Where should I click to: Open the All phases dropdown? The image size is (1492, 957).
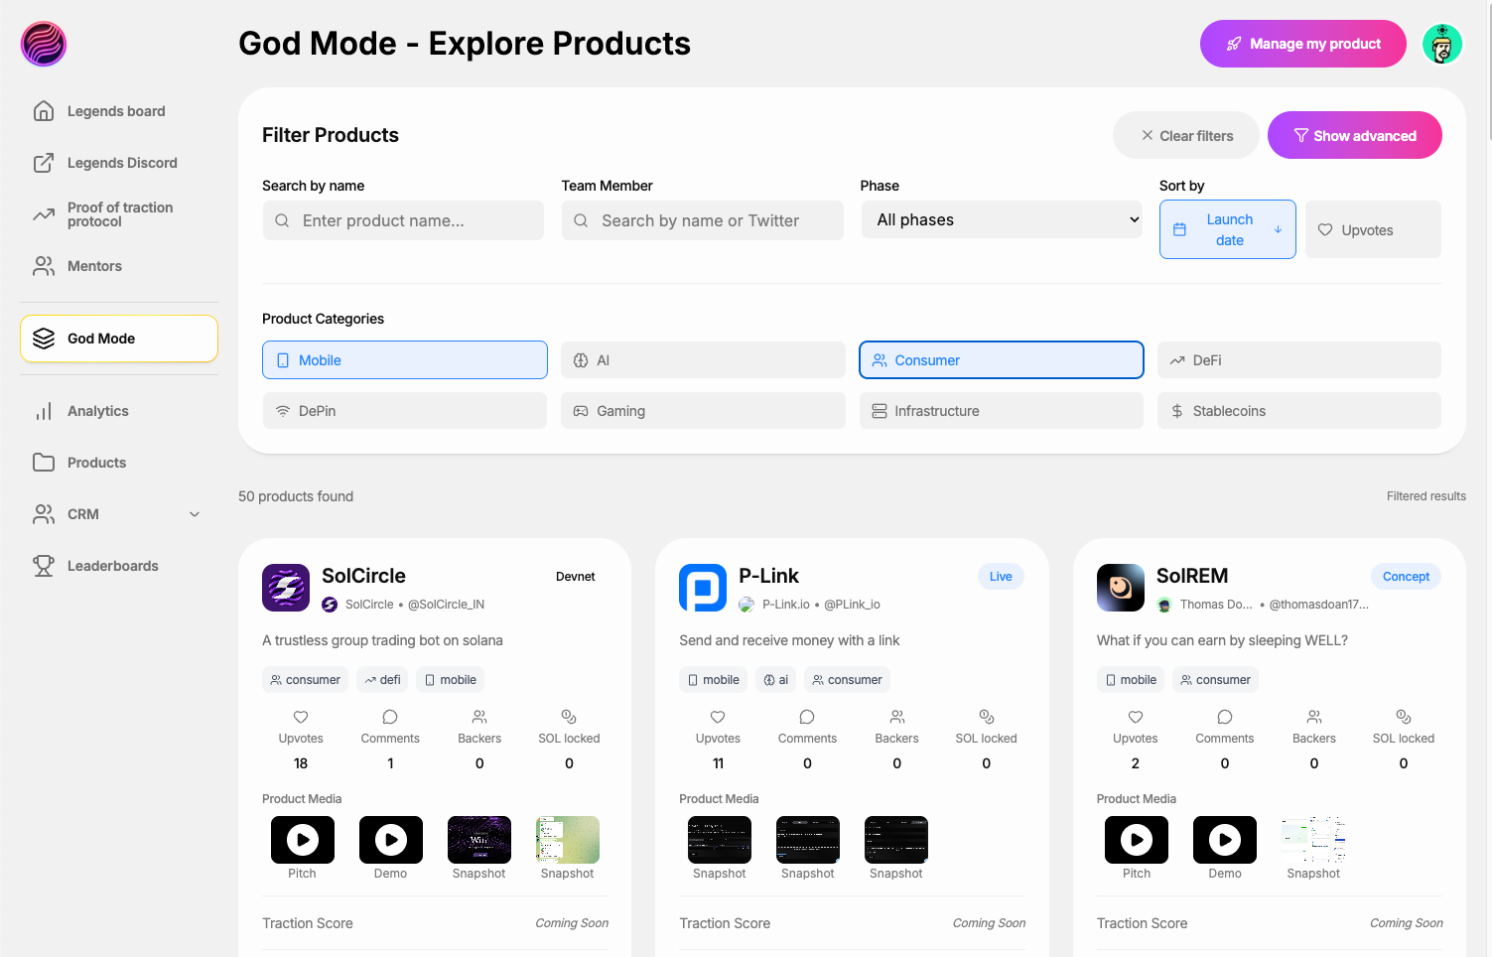pos(1001,219)
